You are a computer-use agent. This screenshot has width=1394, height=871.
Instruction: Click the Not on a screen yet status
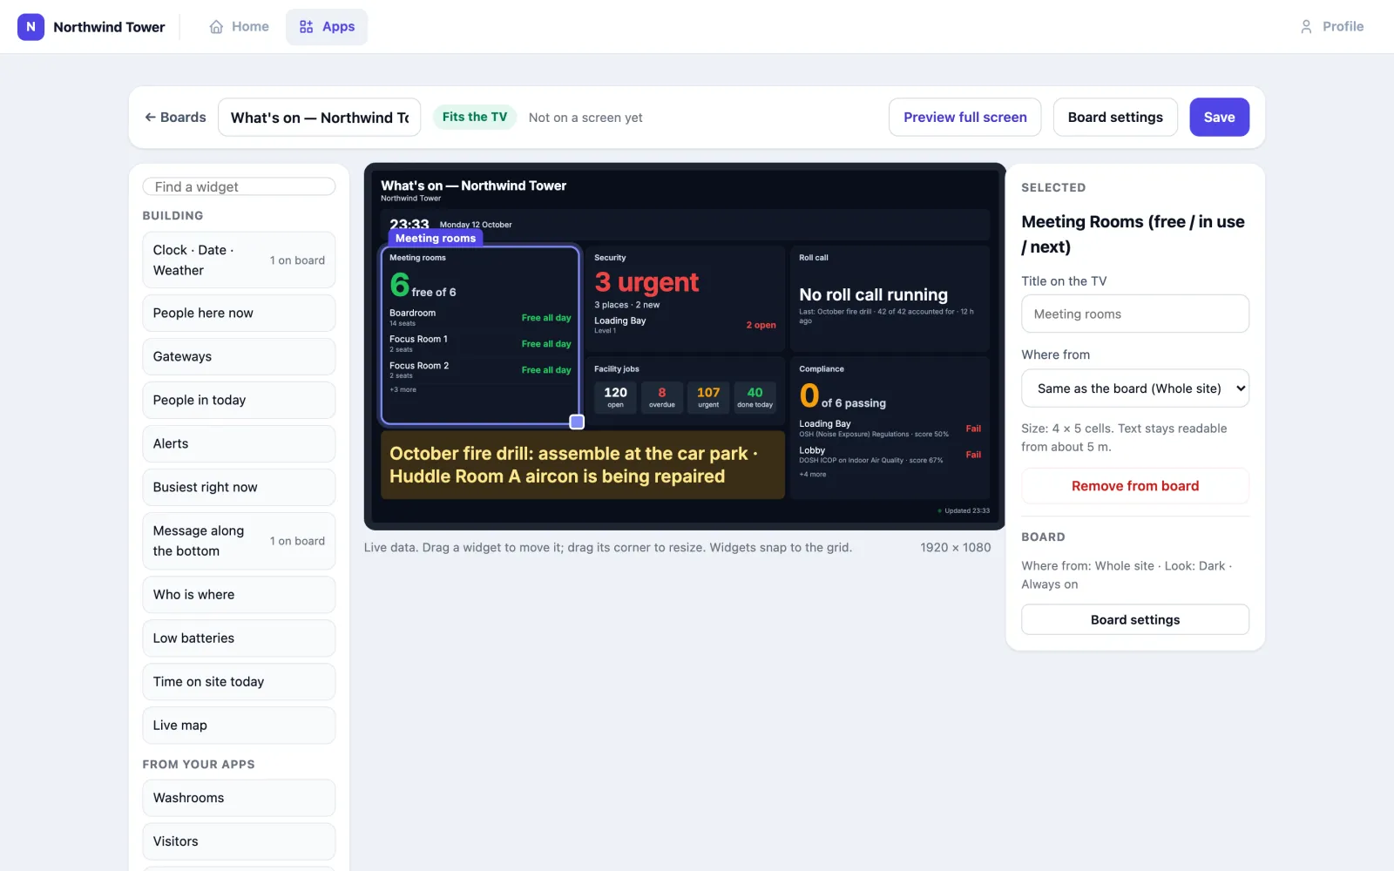(585, 118)
